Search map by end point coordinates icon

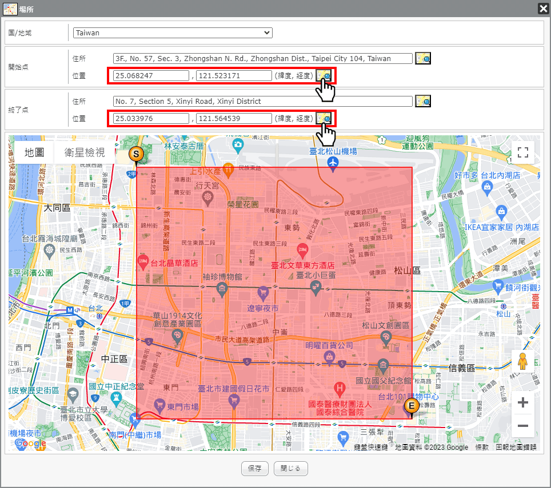[x=324, y=118]
